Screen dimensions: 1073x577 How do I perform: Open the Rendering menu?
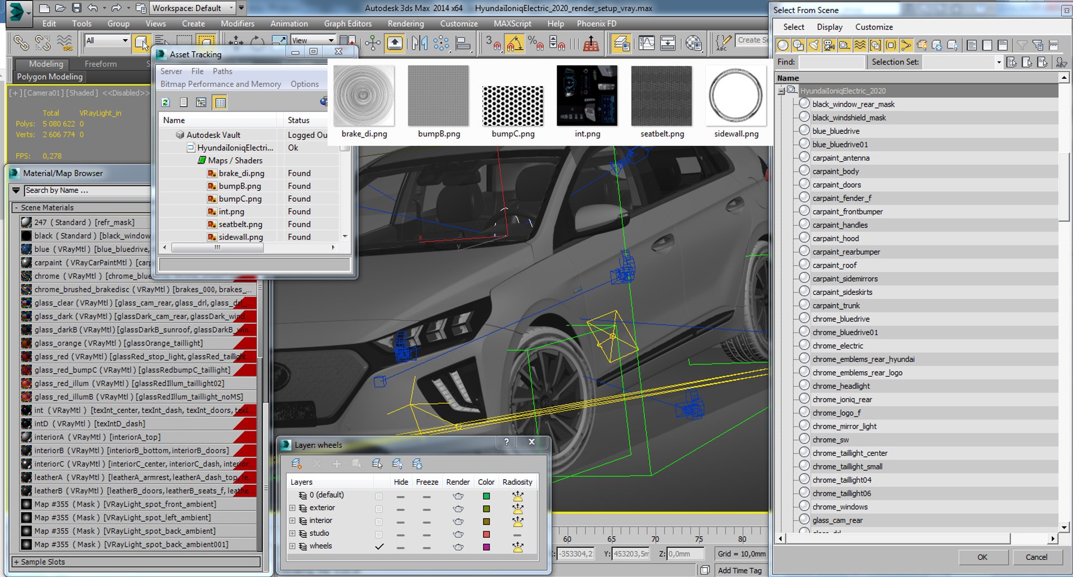coord(406,23)
